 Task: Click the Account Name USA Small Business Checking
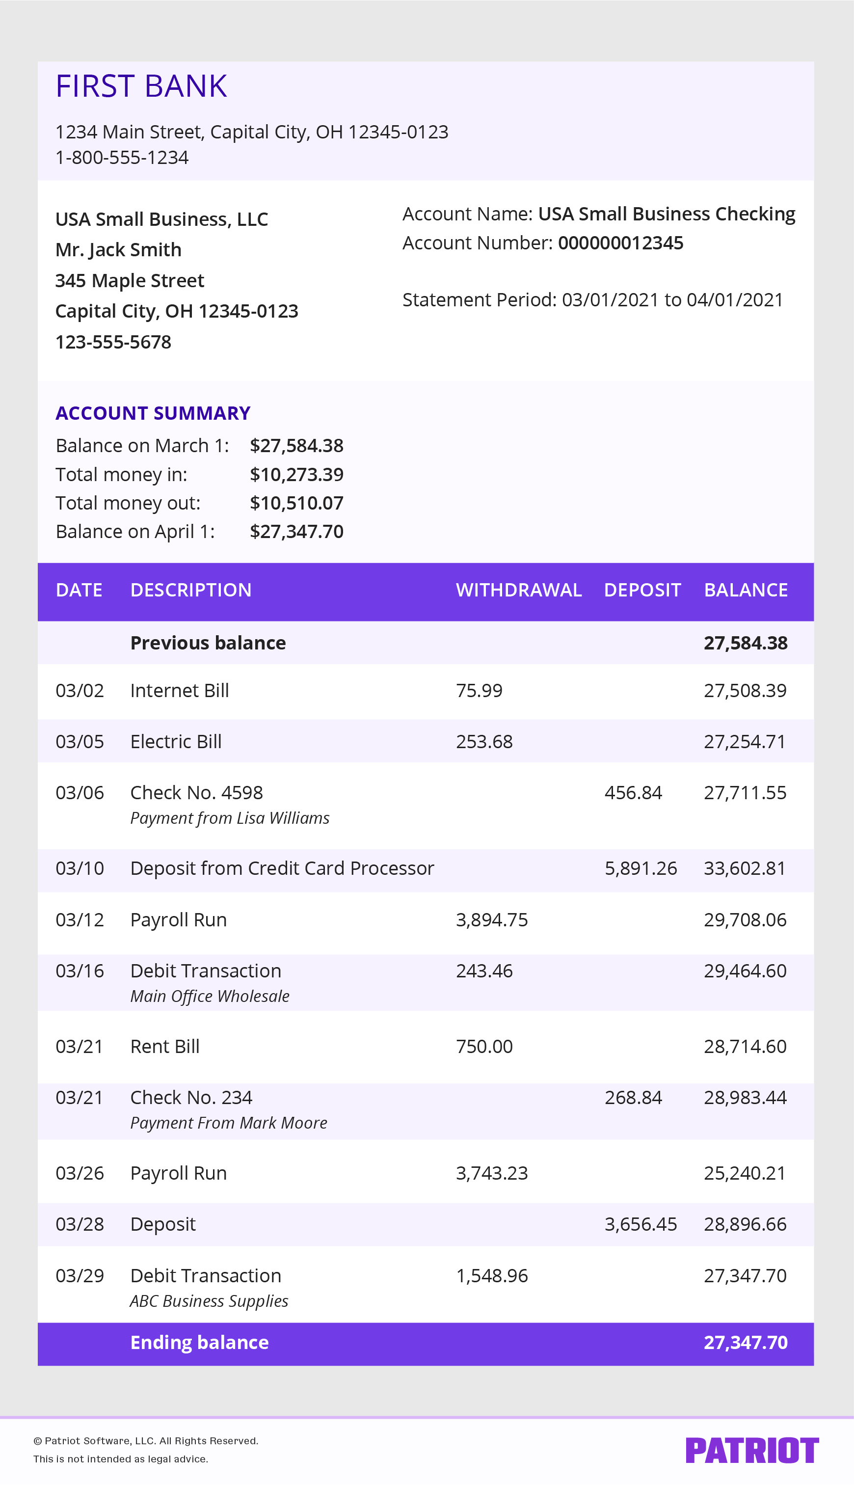(x=667, y=214)
